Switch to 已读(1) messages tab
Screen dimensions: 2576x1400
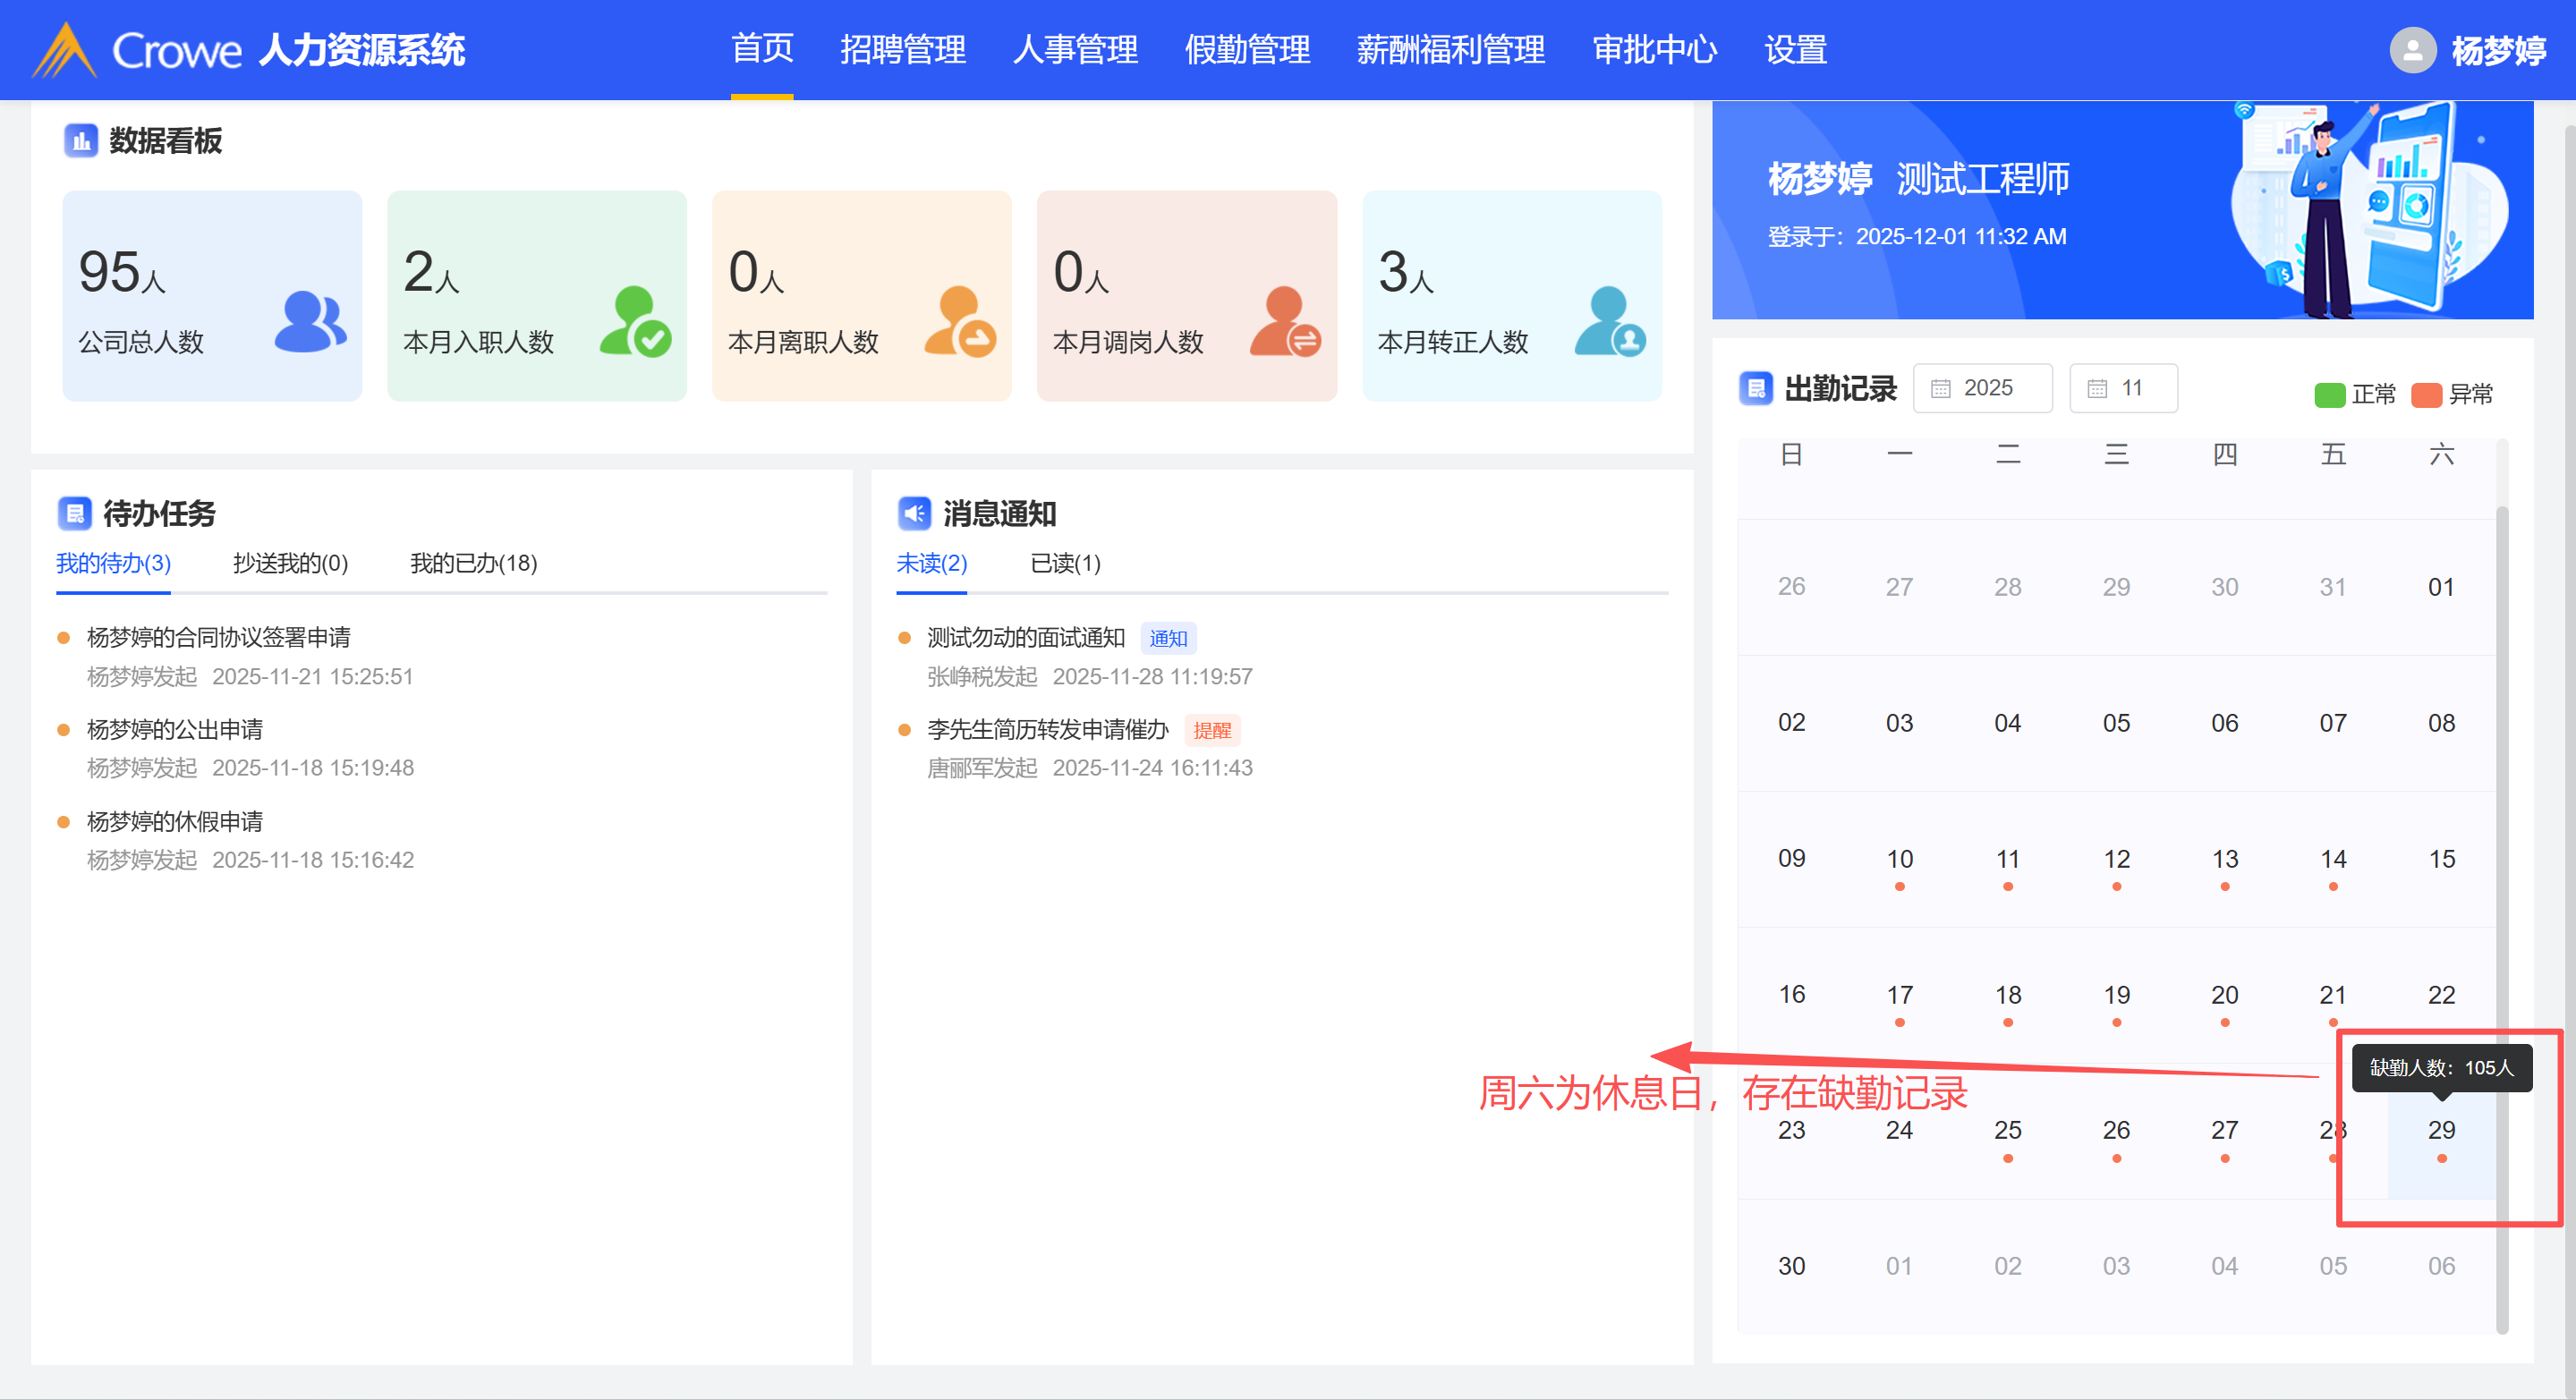click(1065, 563)
